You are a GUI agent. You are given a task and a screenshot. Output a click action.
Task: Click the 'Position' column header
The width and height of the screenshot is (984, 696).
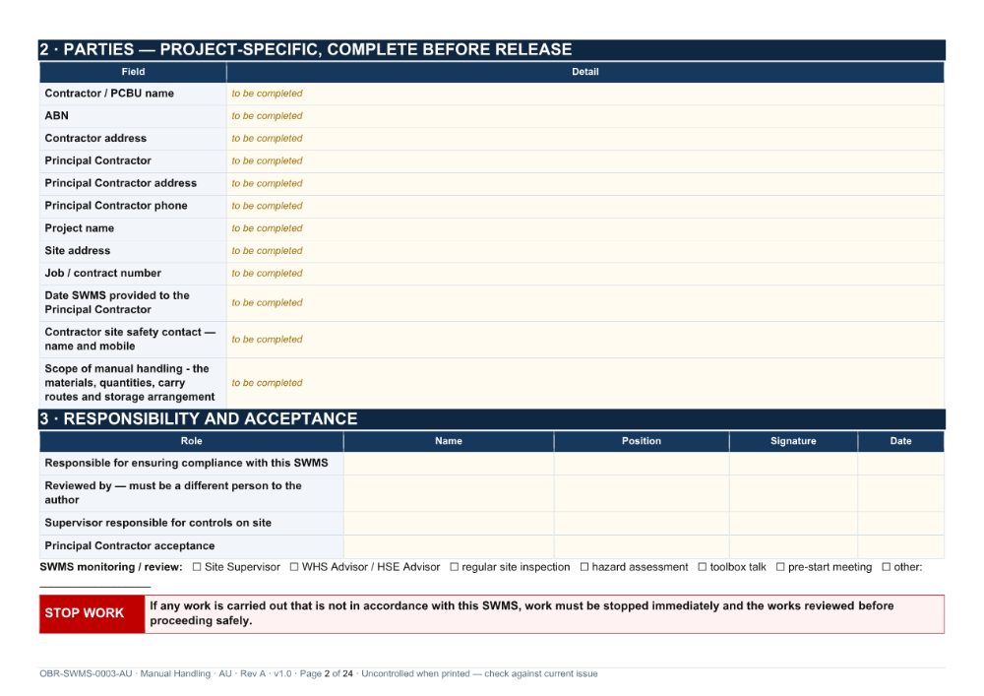point(642,441)
